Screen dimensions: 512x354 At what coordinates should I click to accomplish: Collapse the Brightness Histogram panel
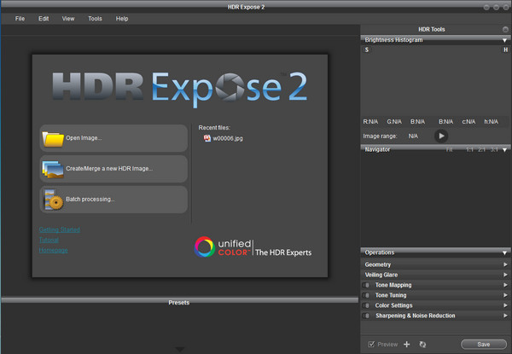pyautogui.click(x=505, y=40)
